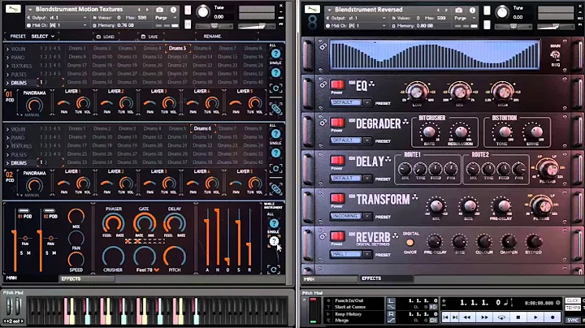Click the next preset arrow in Motion Textures header
The height and width of the screenshot is (328, 585).
[147, 9]
